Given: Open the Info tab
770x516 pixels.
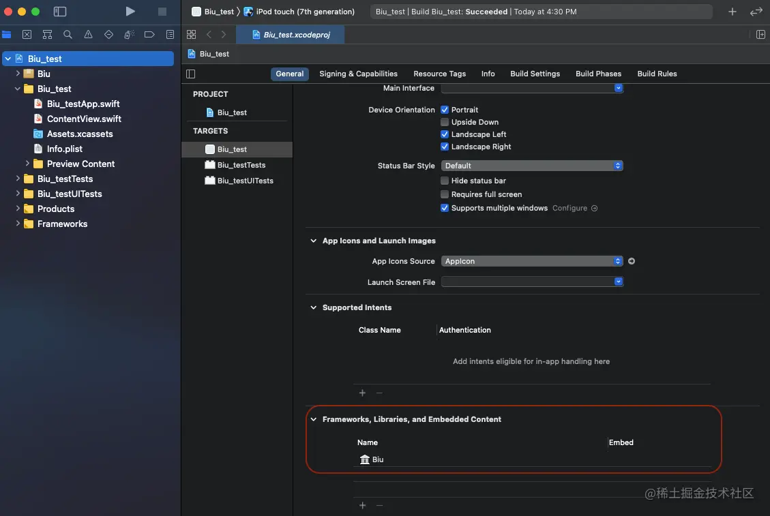Looking at the screenshot, I should coord(488,74).
